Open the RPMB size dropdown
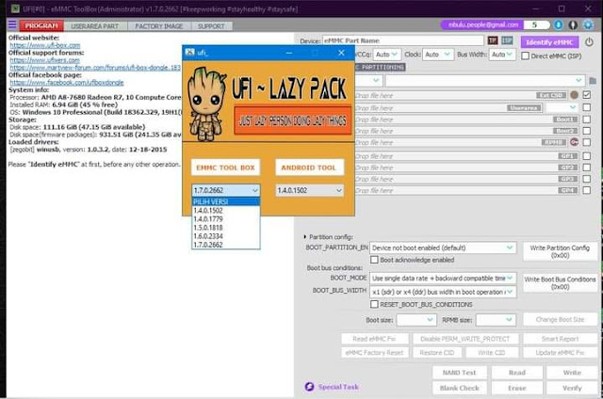The image size is (603, 399). click(496, 320)
